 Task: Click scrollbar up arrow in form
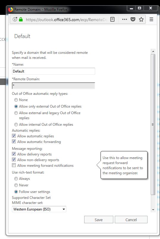tap(153, 51)
